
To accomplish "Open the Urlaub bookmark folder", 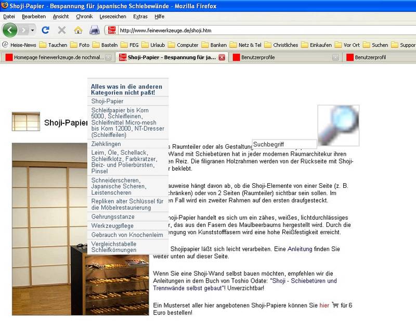I will 153,45.
